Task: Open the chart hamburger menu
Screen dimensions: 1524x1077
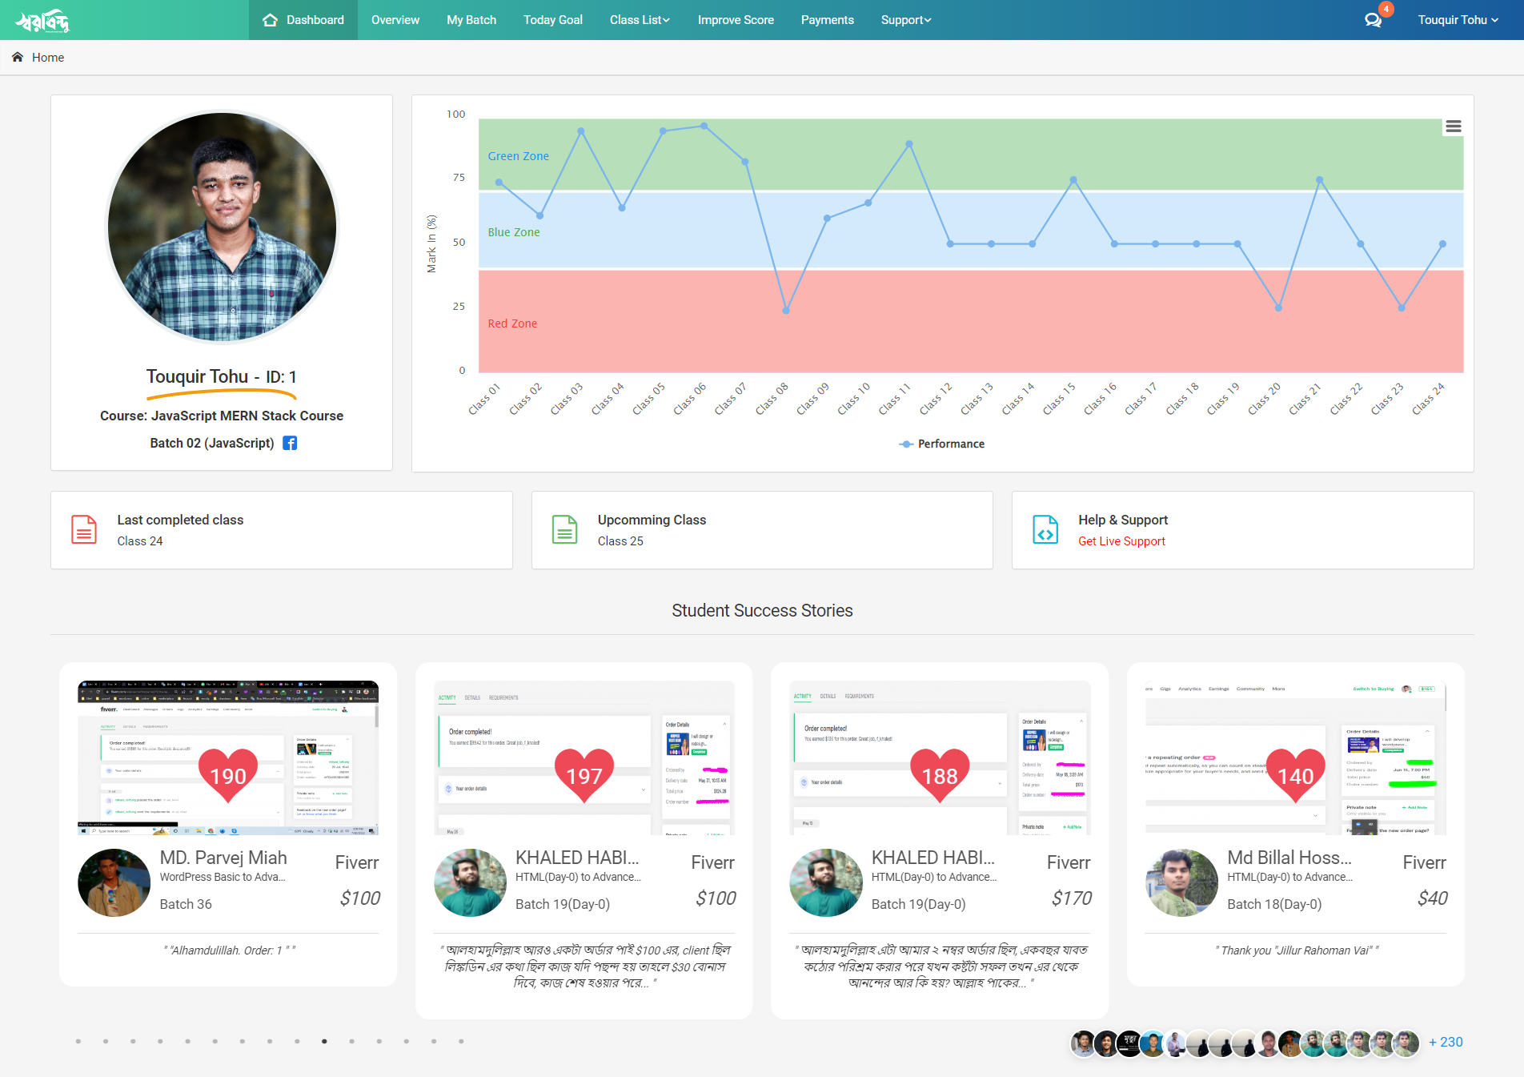Action: tap(1454, 127)
